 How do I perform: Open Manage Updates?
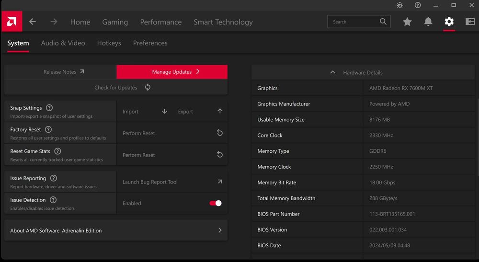tap(172, 72)
